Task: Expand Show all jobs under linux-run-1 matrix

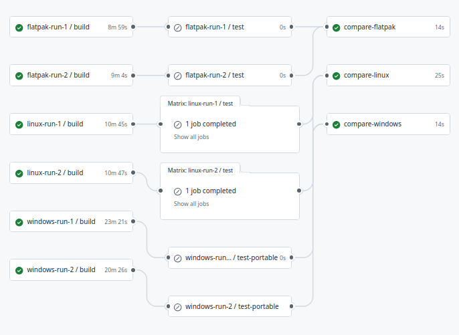Action: click(x=191, y=137)
